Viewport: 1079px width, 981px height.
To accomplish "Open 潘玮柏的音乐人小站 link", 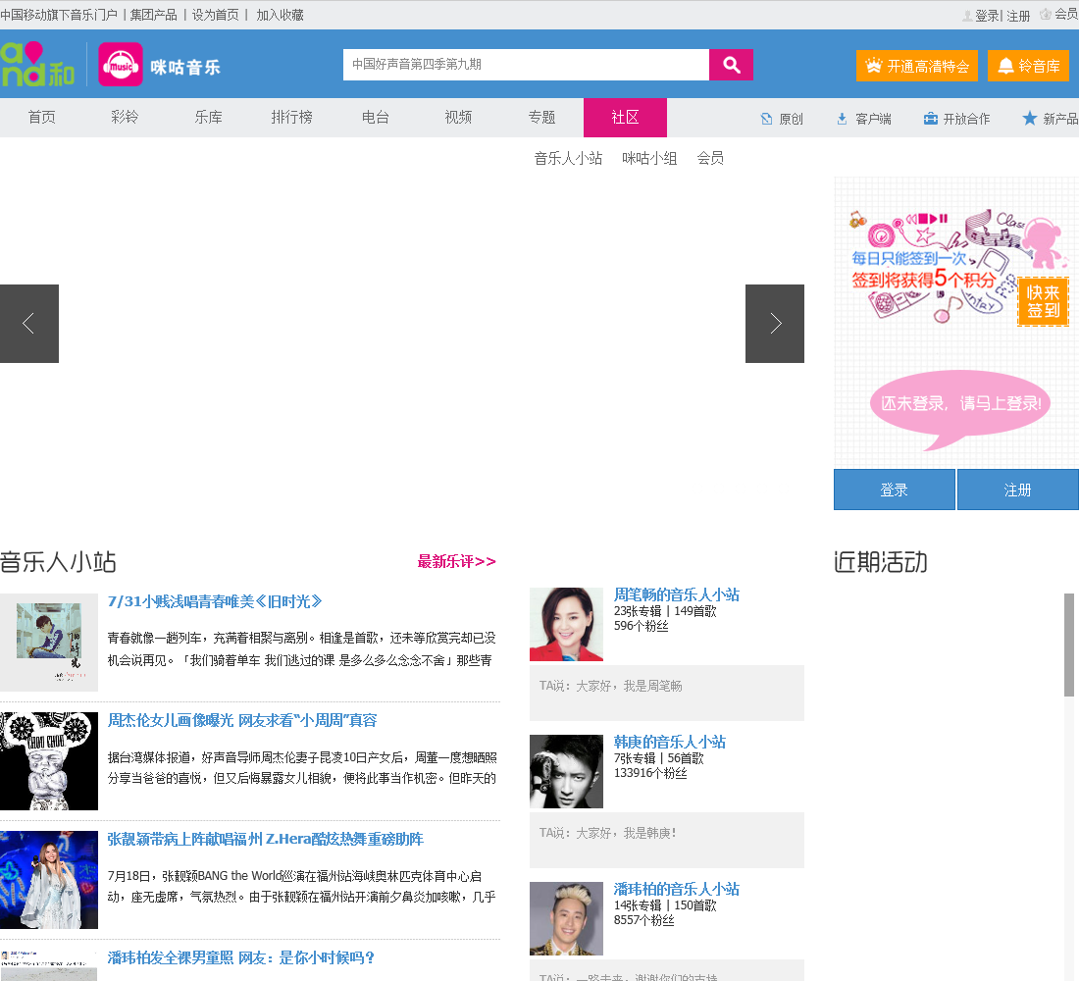I will pyautogui.click(x=677, y=890).
